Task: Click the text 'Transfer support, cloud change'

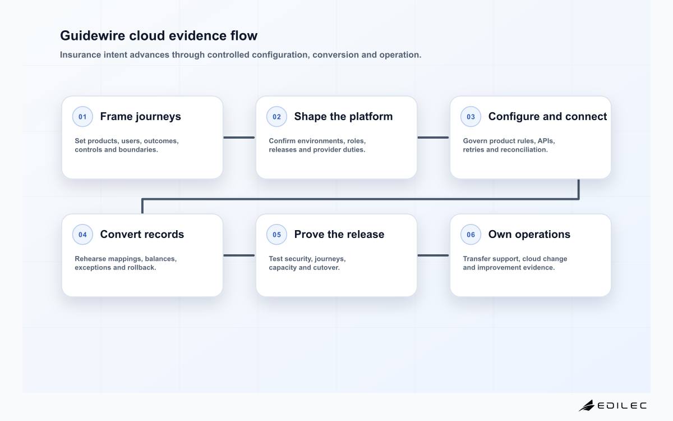Action: pos(515,259)
